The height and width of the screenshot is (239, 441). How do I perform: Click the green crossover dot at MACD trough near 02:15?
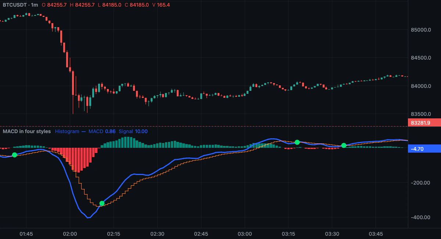click(x=102, y=203)
